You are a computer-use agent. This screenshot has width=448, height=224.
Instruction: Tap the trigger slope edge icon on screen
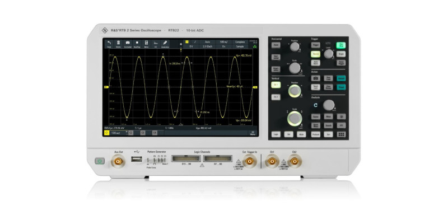(x=195, y=42)
